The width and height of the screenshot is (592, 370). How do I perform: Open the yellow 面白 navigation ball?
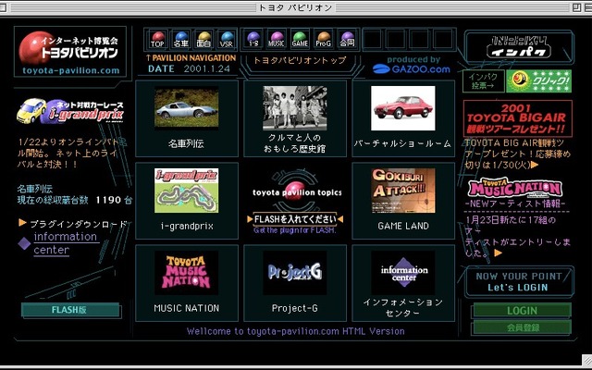click(203, 39)
